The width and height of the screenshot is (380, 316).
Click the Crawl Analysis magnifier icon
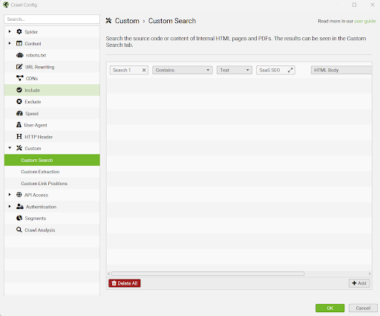(19, 230)
